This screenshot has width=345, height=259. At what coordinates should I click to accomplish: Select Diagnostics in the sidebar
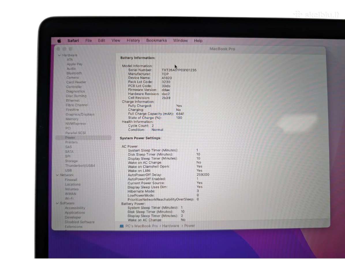point(76,91)
